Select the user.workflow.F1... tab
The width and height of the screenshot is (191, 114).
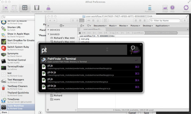click(93, 29)
